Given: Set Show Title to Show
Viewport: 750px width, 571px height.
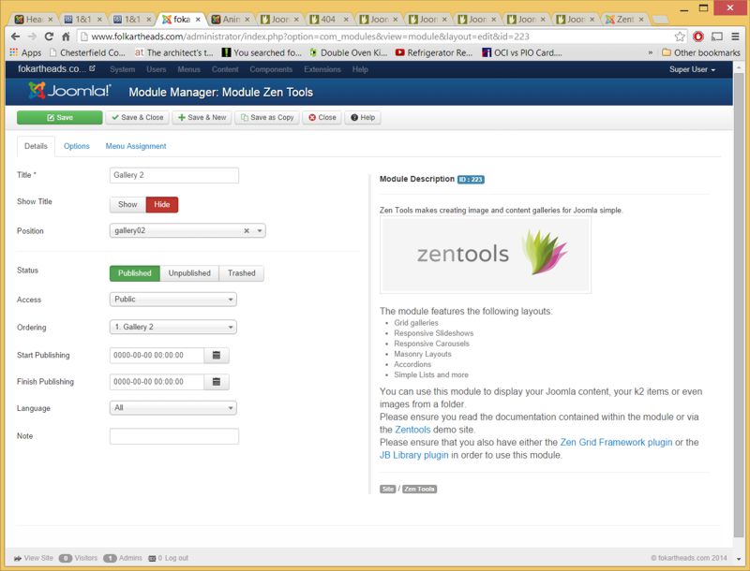Looking at the screenshot, I should pos(127,204).
